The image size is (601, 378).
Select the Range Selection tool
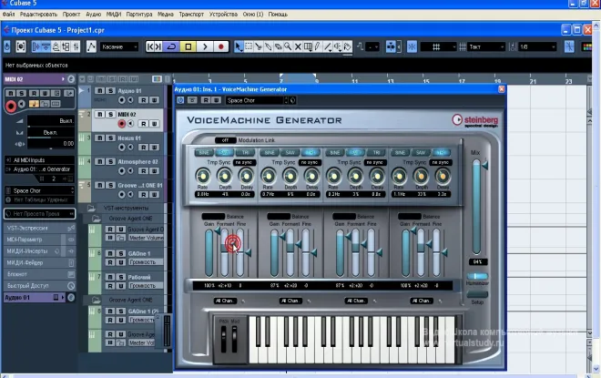pos(249,46)
